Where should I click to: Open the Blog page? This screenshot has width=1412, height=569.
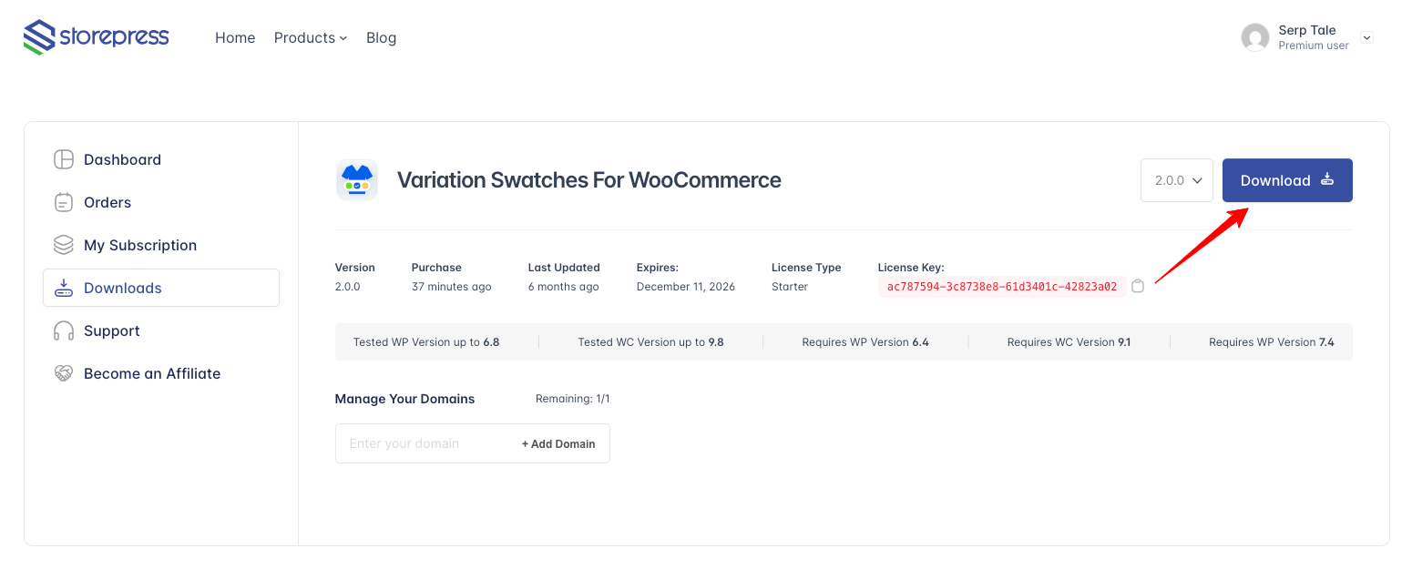381,37
